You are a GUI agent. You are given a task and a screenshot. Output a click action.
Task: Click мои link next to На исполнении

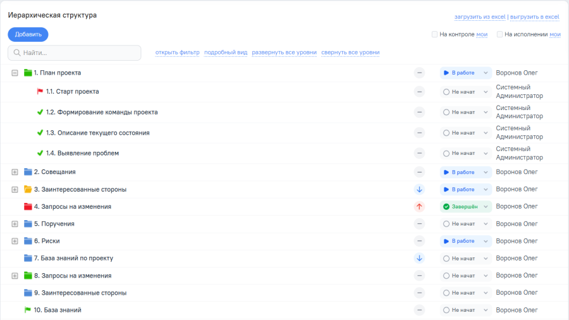pos(555,35)
